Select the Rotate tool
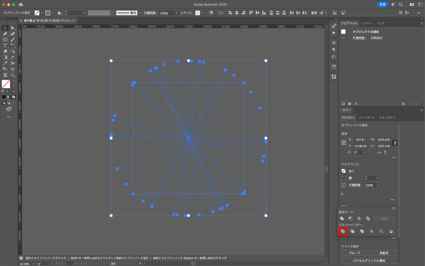Viewport: 425px width, 266px height. tap(13, 46)
